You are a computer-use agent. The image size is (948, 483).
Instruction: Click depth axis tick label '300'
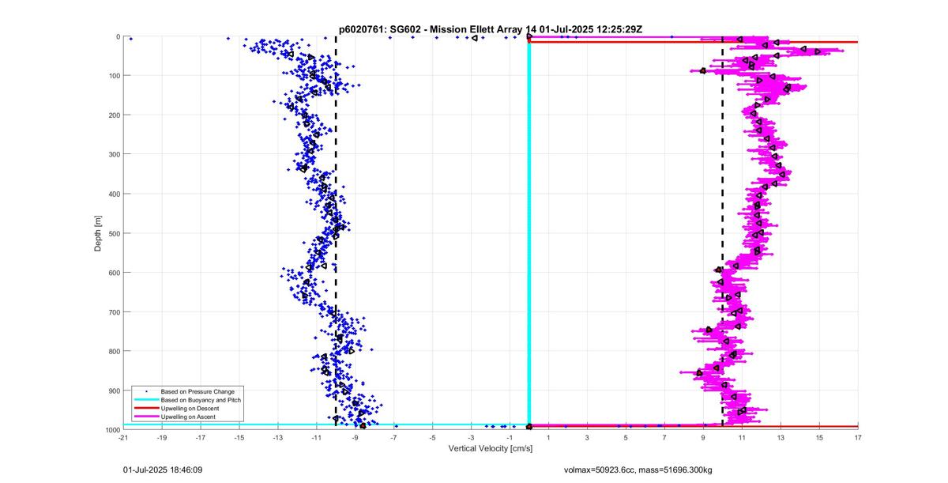pos(114,154)
